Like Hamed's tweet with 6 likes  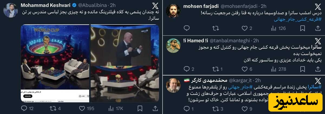click(247, 69)
